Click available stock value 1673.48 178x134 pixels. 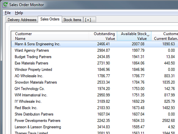click(x=138, y=108)
